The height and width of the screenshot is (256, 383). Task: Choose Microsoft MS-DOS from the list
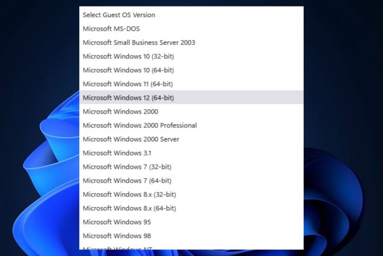[191, 29]
